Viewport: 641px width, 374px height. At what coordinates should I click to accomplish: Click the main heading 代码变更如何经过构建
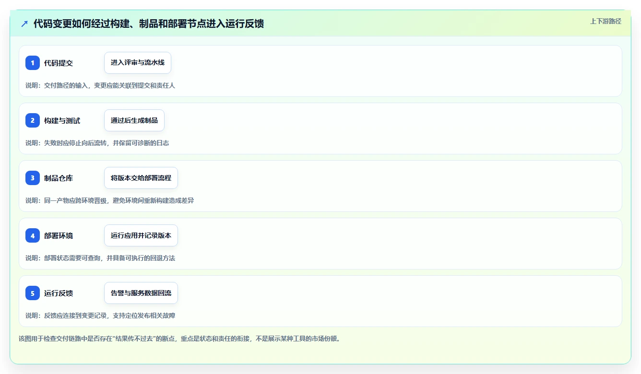[x=149, y=23]
